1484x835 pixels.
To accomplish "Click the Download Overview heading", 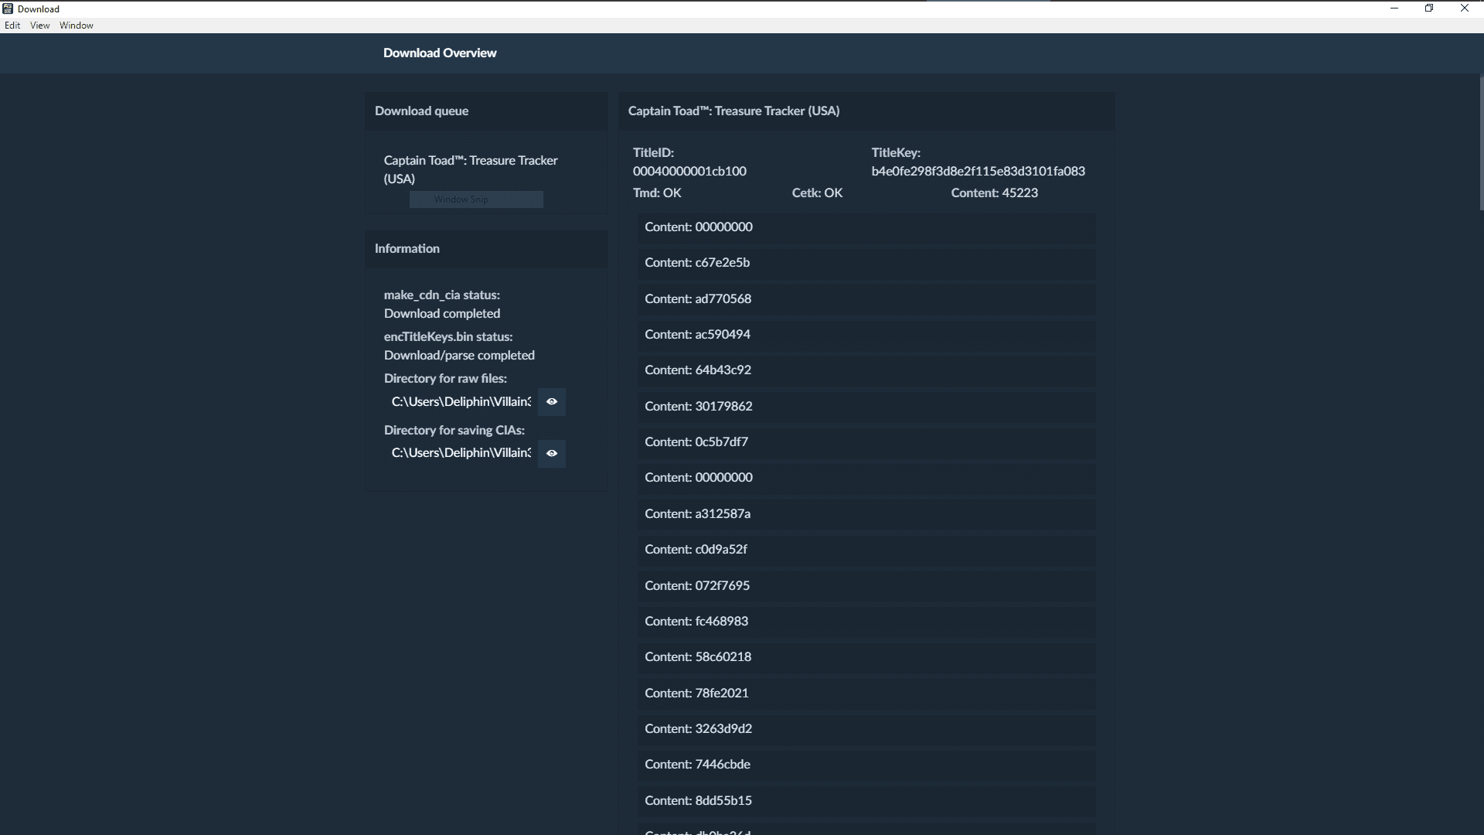I will (x=440, y=53).
